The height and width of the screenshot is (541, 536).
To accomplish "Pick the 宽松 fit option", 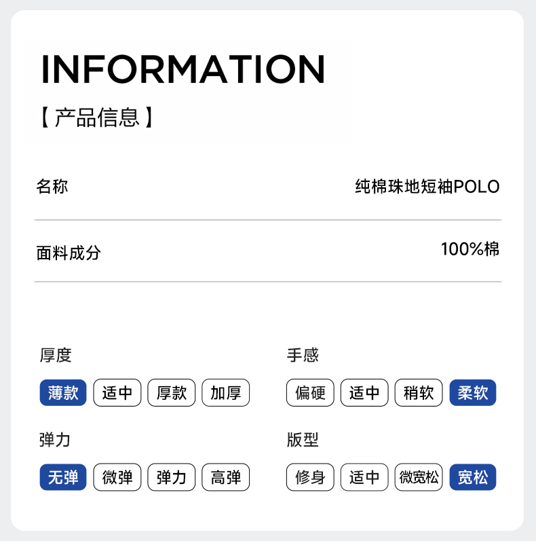I will (x=473, y=478).
